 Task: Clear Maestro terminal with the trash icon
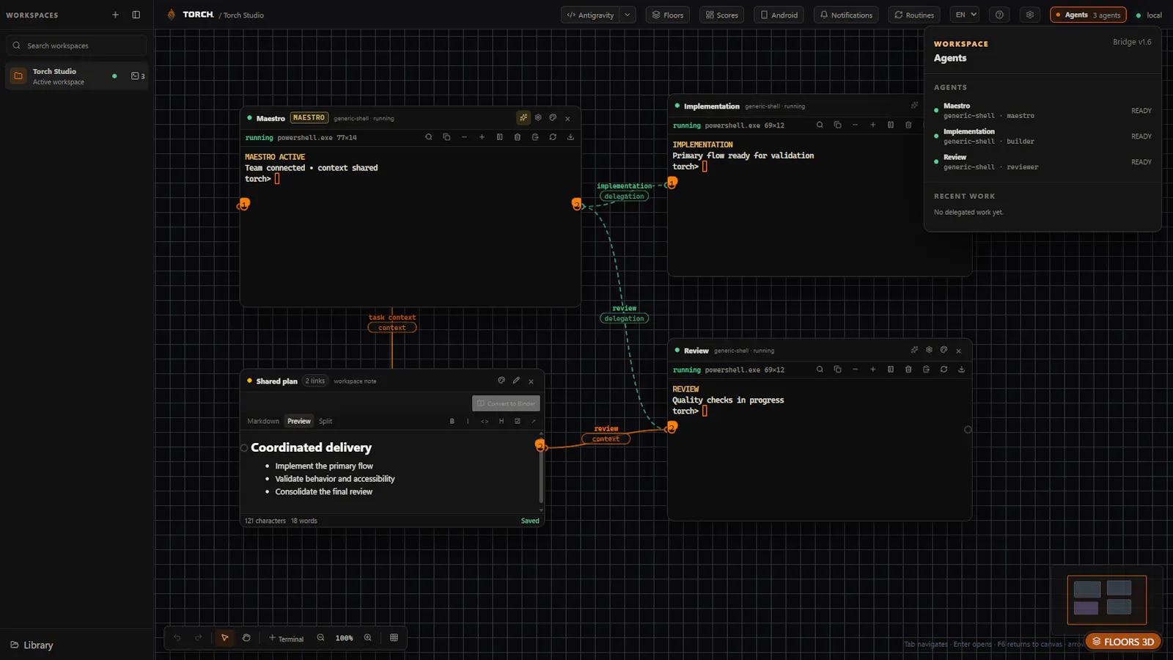pyautogui.click(x=518, y=137)
